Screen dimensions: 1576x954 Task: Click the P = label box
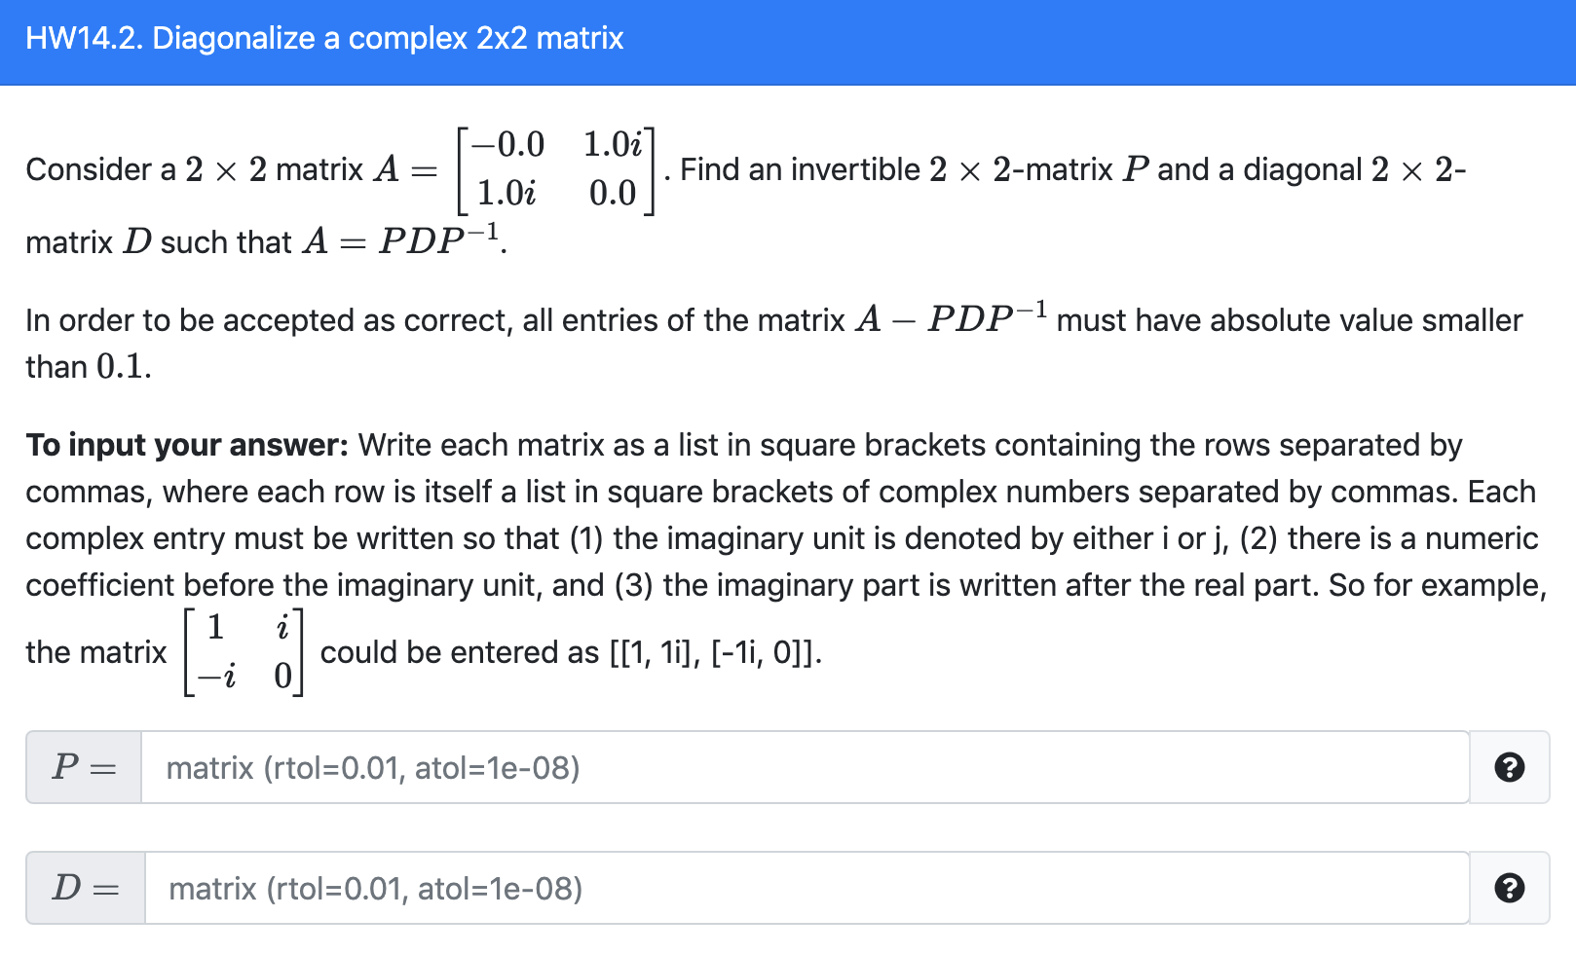point(84,768)
